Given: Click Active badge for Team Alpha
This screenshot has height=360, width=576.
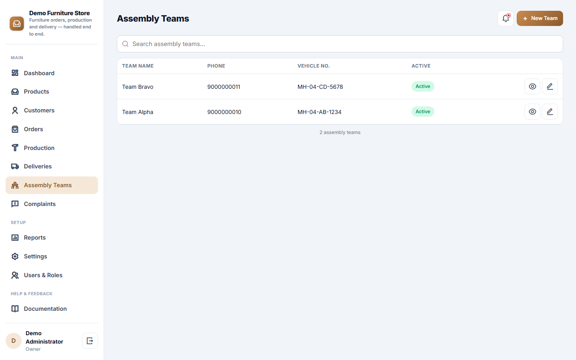Looking at the screenshot, I should point(423,112).
